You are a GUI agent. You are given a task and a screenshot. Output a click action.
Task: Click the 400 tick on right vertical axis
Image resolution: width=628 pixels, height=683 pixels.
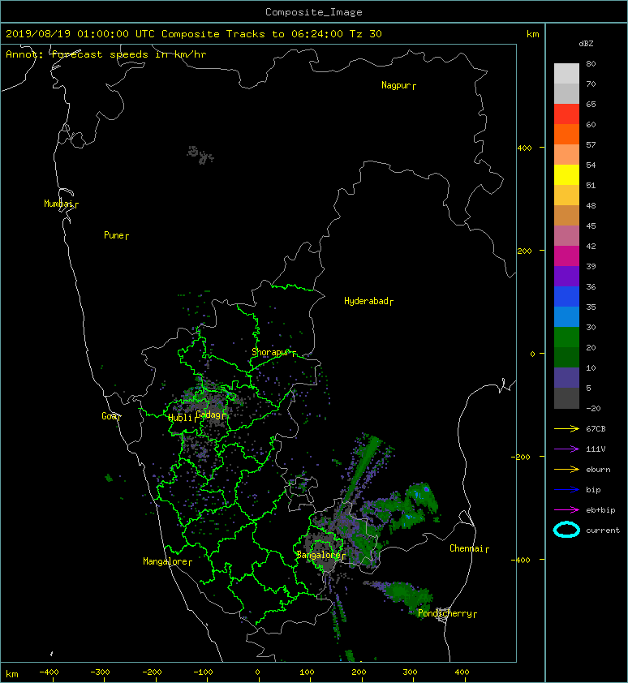[x=525, y=148]
